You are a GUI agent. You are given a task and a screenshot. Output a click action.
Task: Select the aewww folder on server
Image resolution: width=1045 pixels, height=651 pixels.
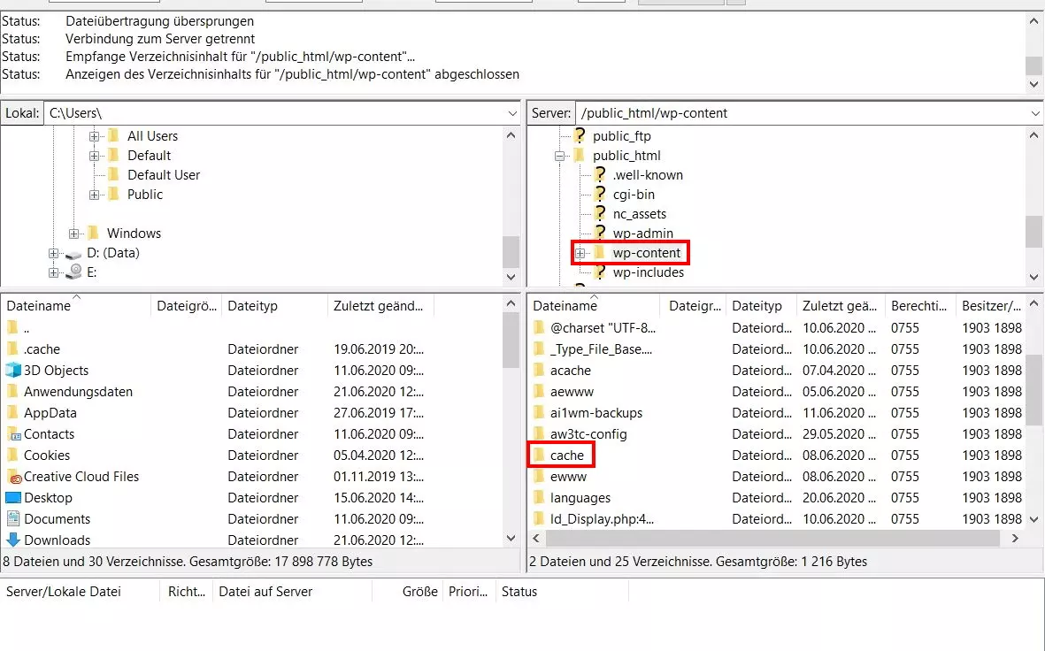click(x=572, y=392)
